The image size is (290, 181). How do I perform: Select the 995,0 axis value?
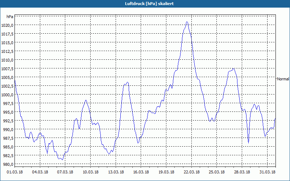[x=8, y=112]
